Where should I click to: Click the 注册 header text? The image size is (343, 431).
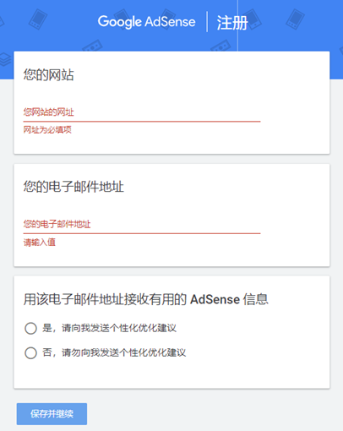tap(232, 23)
